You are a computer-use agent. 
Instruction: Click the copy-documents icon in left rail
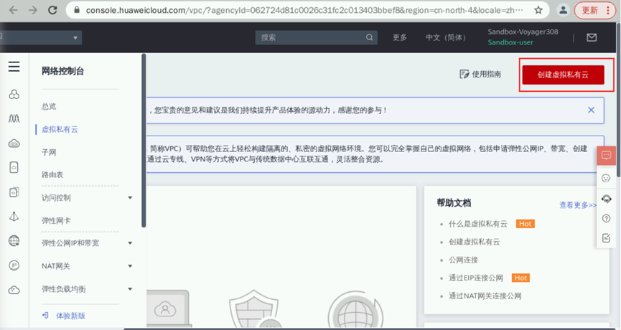tap(14, 192)
